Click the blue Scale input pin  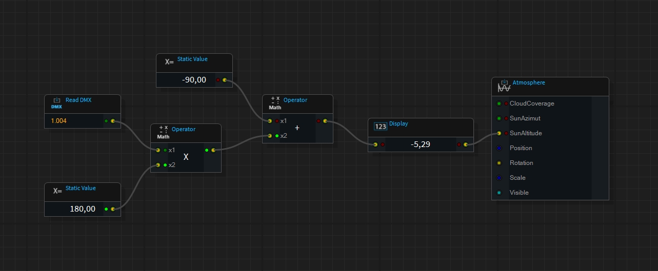[499, 178]
